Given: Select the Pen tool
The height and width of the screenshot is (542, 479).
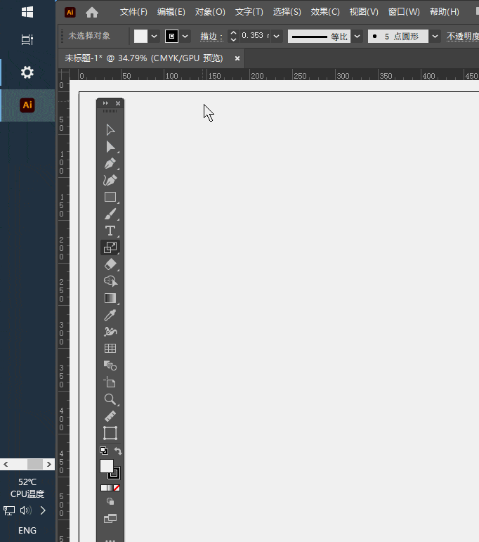Looking at the screenshot, I should tap(110, 164).
